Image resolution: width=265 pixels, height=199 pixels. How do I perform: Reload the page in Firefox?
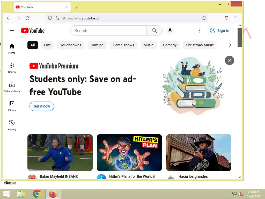[x=27, y=18]
